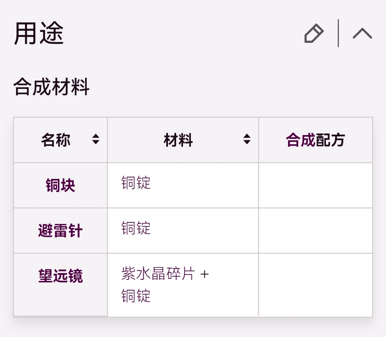
Task: Click the pencil edit icon beside 用途
Action: (314, 34)
